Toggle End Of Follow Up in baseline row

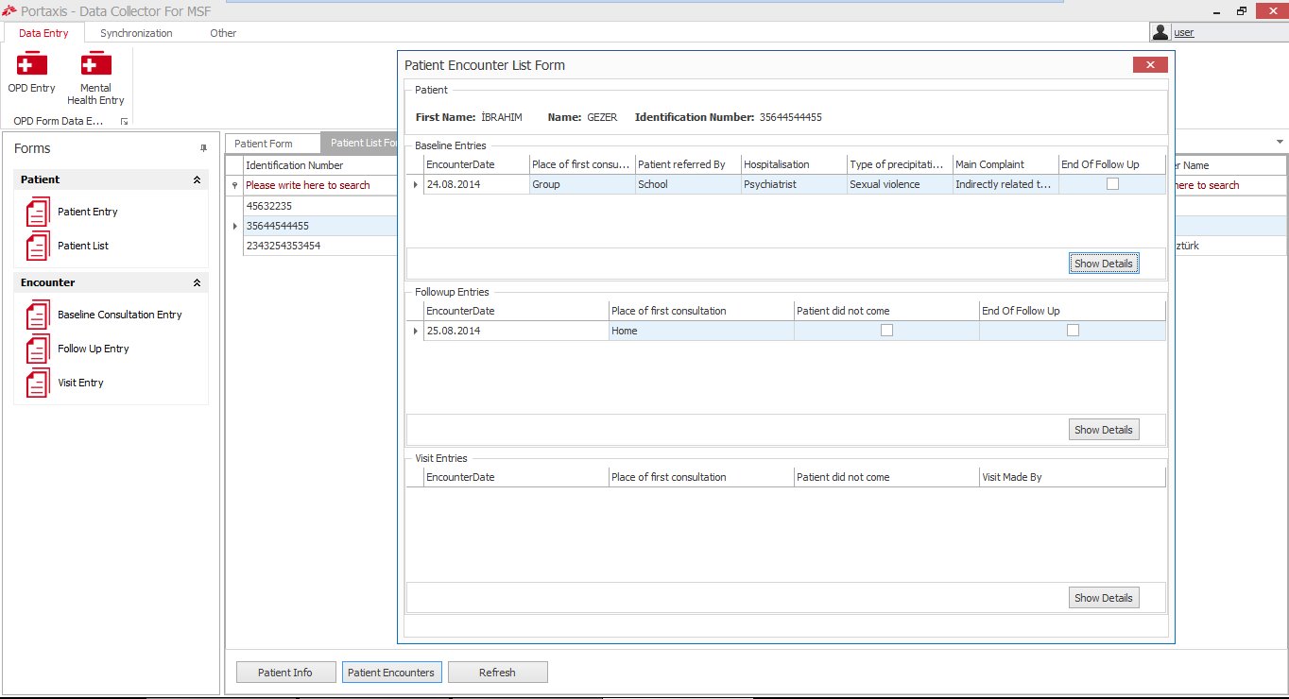coord(1112,184)
